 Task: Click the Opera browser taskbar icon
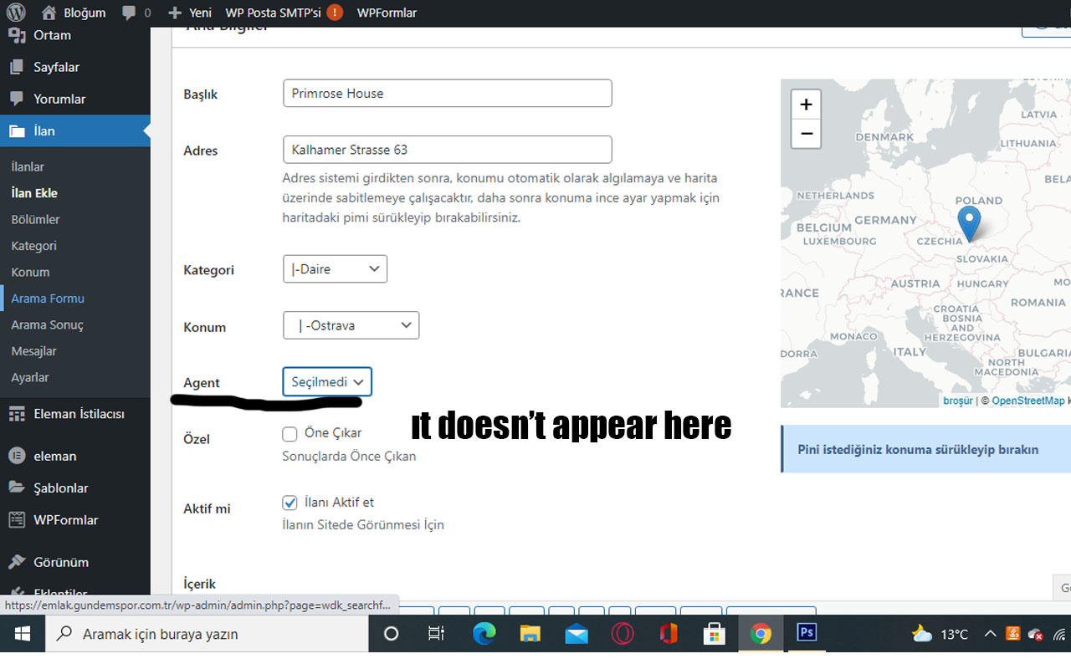click(622, 634)
